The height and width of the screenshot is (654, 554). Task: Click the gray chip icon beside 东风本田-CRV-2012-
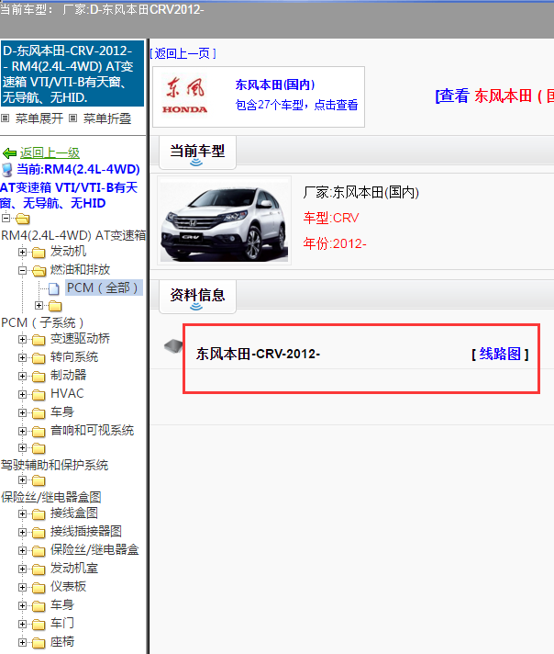click(173, 345)
